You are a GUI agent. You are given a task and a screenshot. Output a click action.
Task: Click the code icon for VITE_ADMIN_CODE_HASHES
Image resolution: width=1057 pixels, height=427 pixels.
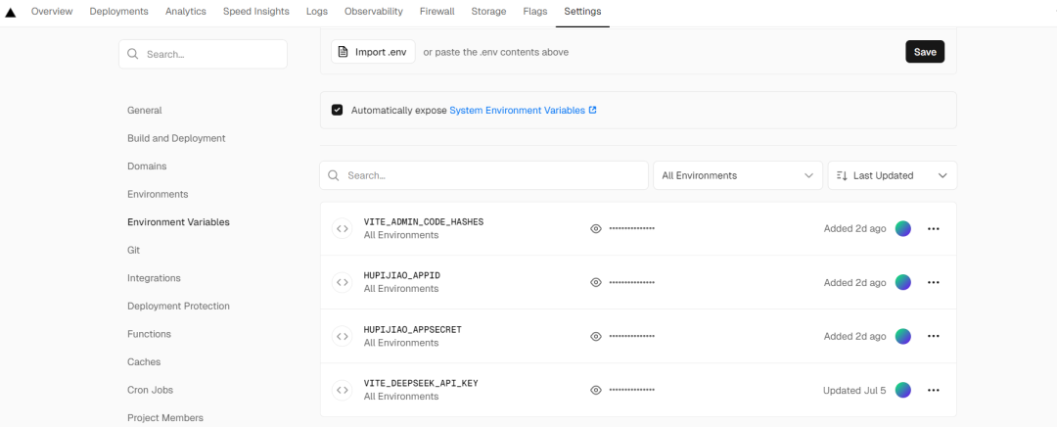(x=343, y=228)
